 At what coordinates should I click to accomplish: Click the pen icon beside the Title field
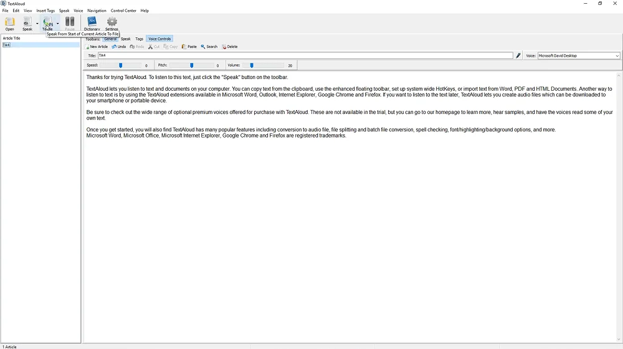coord(518,56)
